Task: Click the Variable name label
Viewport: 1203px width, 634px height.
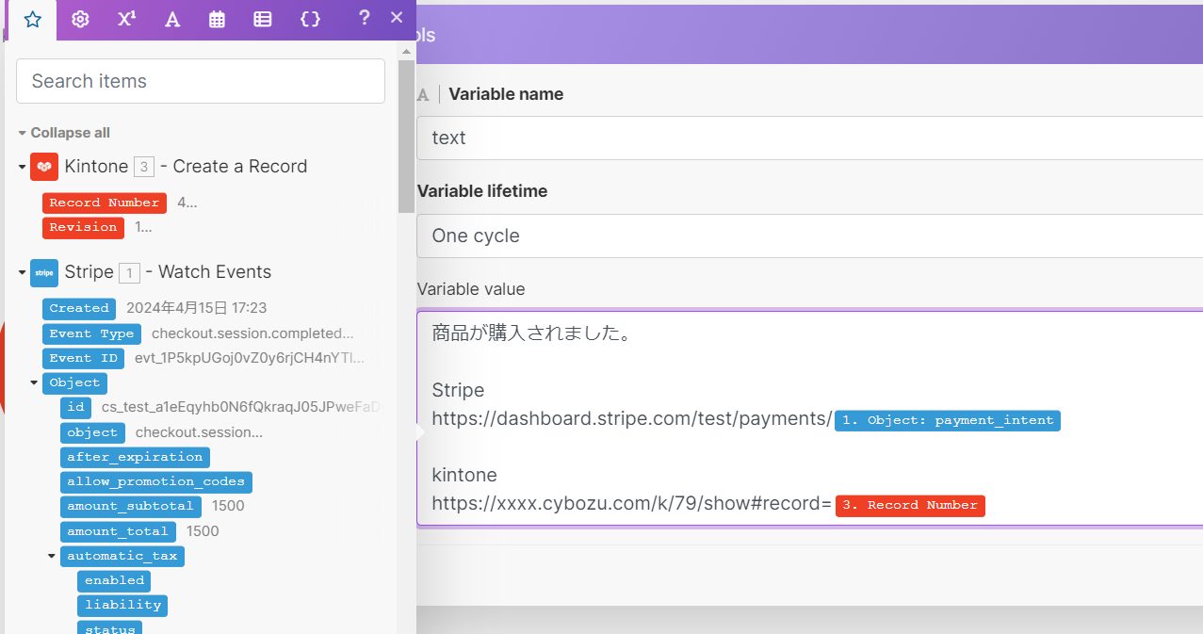Action: click(x=506, y=94)
